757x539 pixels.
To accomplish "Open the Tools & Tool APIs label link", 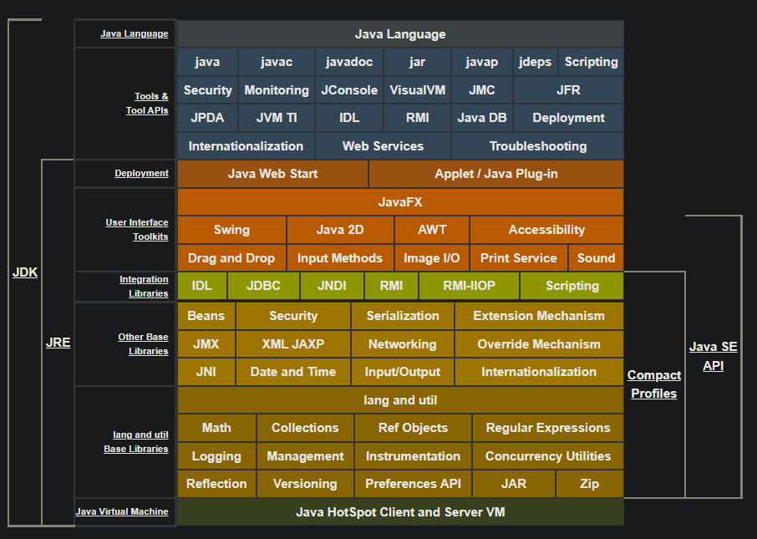I will click(x=147, y=103).
